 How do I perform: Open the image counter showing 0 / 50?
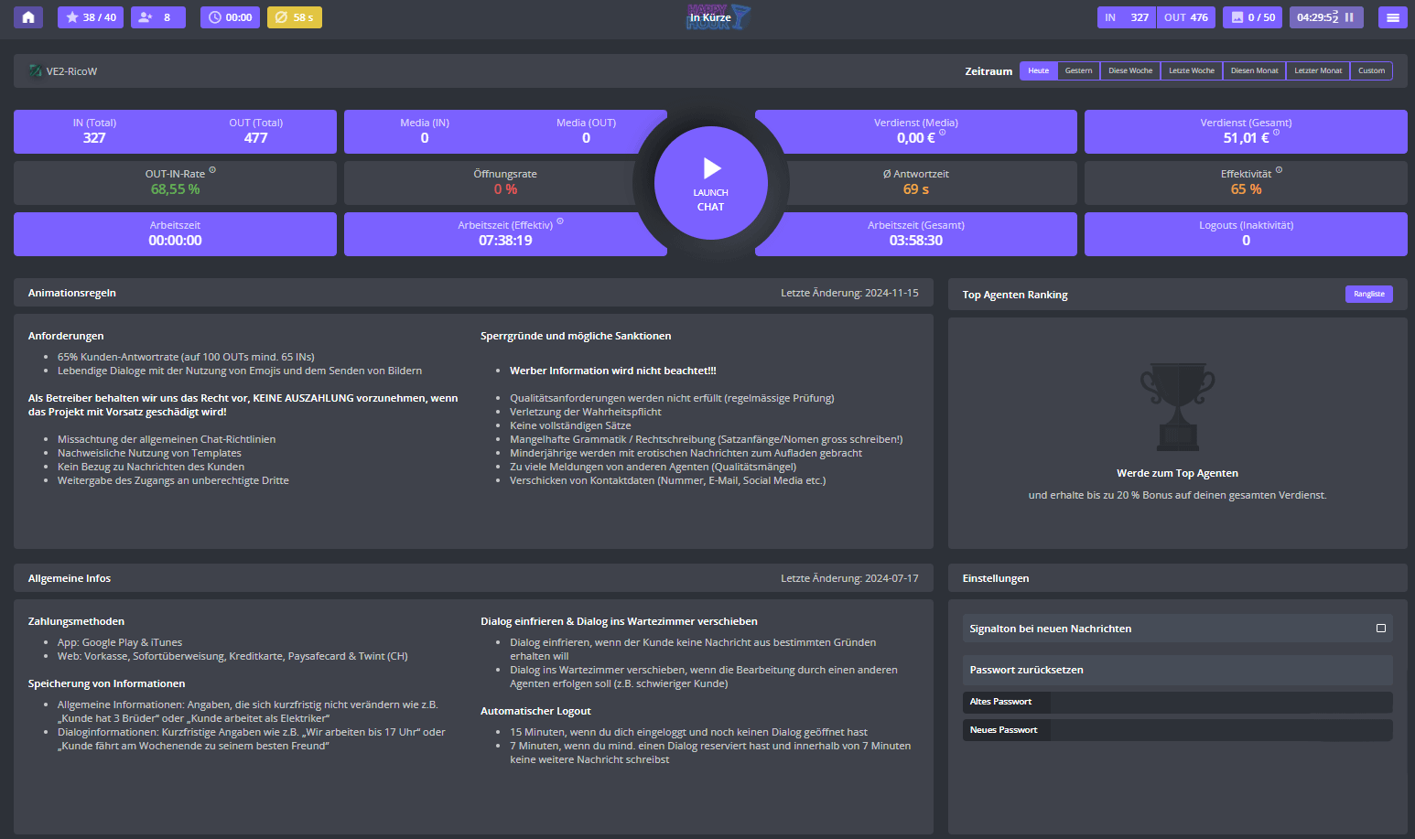pyautogui.click(x=1252, y=17)
